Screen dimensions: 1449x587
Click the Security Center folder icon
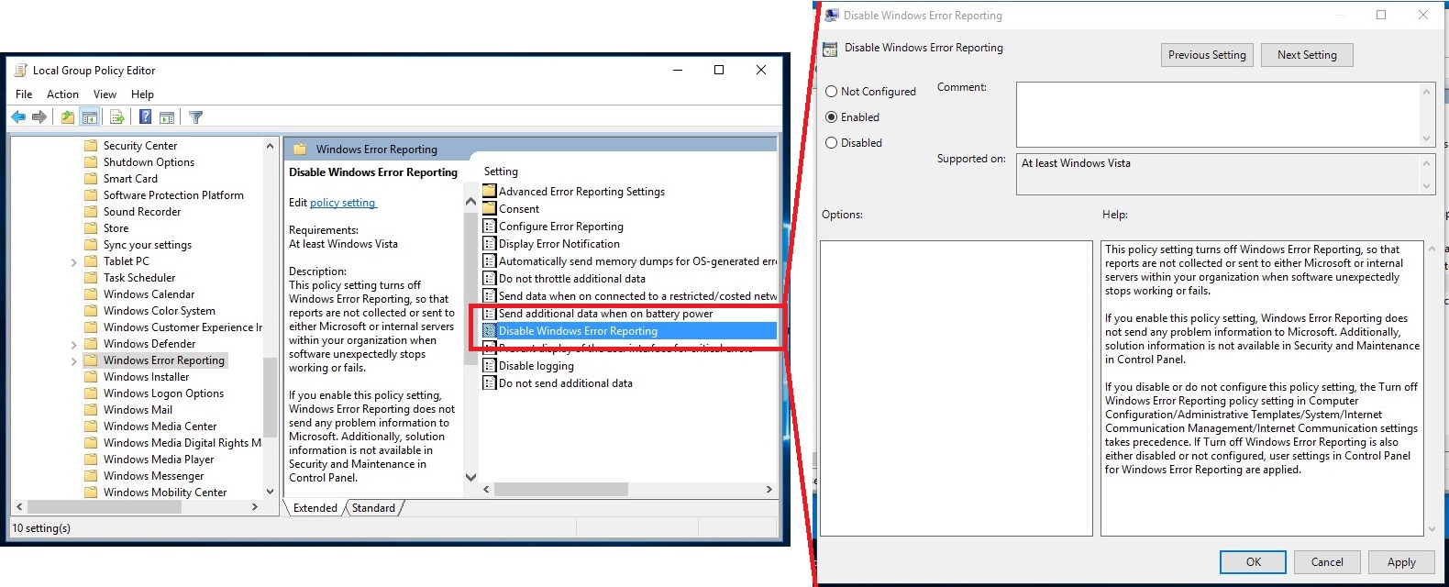point(91,146)
